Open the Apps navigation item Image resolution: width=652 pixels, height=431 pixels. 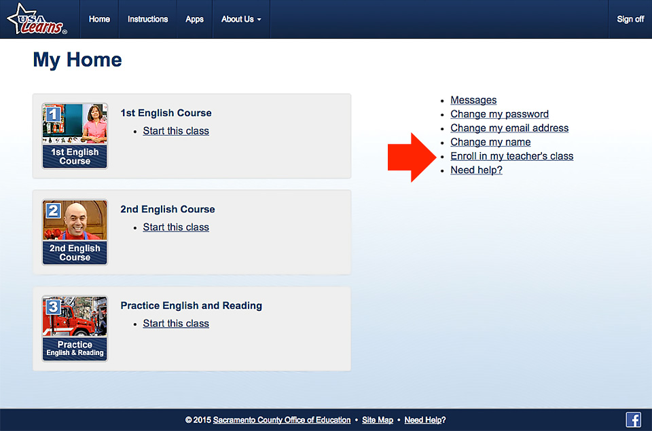194,19
